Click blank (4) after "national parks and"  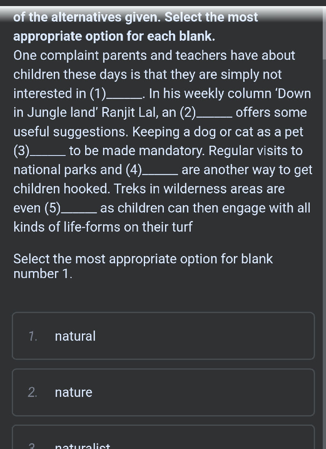160,170
